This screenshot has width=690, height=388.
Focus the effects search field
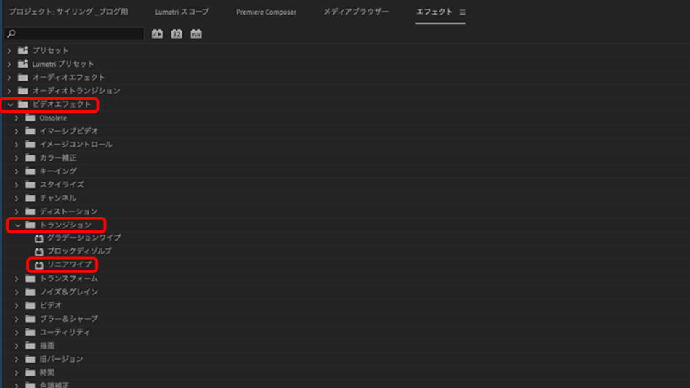click(74, 34)
